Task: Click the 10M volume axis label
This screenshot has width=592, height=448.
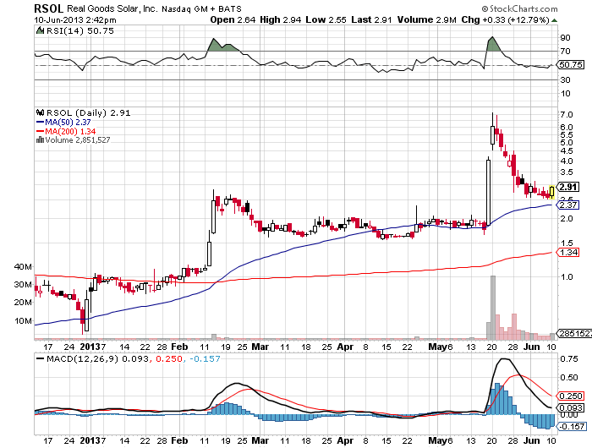Action: 23,321
